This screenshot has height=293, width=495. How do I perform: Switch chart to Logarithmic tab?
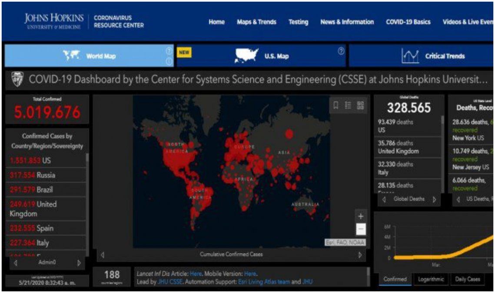tap(431, 279)
